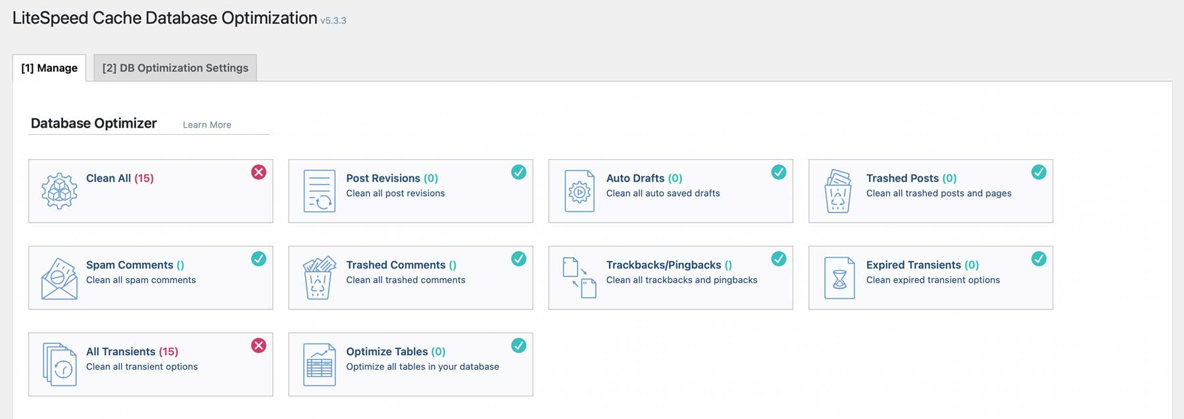Switch to the [1] Manage tab

coord(49,68)
